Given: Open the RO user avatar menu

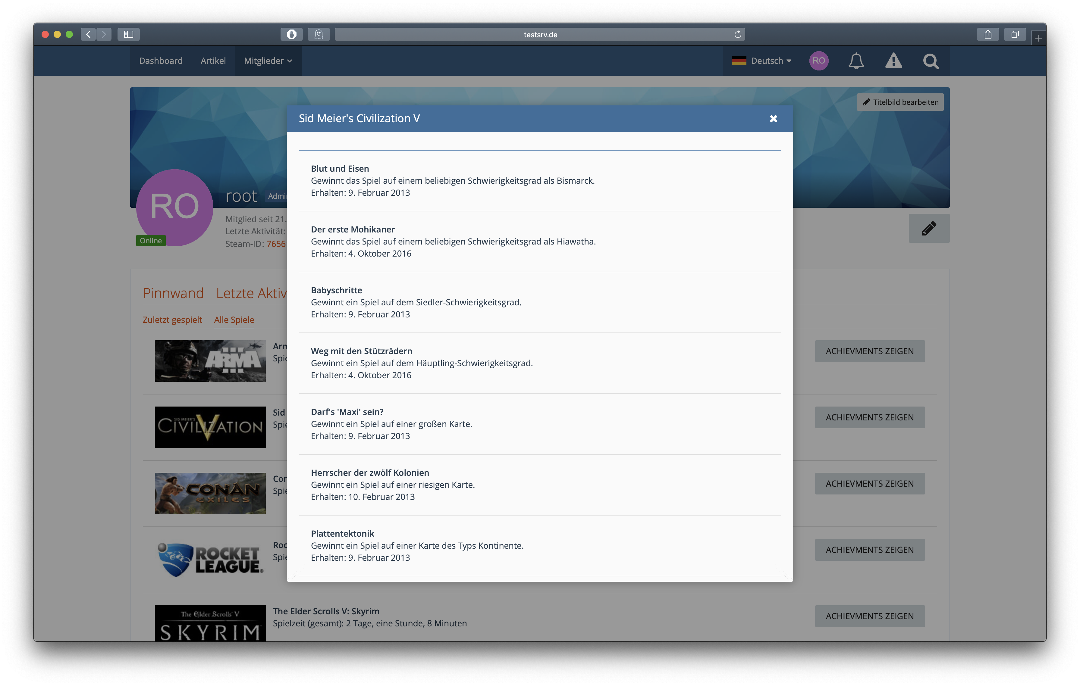Looking at the screenshot, I should point(818,61).
